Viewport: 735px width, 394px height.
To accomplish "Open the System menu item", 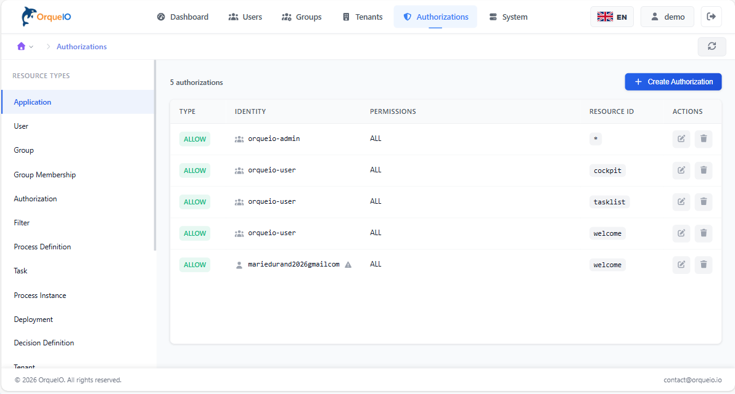I will (507, 17).
